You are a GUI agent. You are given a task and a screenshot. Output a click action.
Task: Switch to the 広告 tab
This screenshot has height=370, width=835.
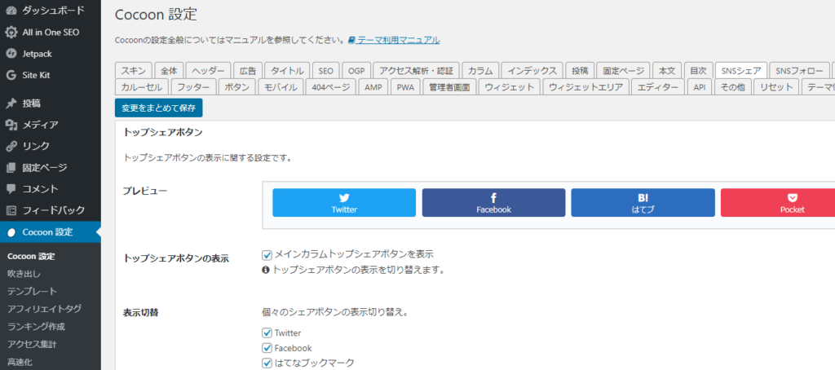[248, 70]
